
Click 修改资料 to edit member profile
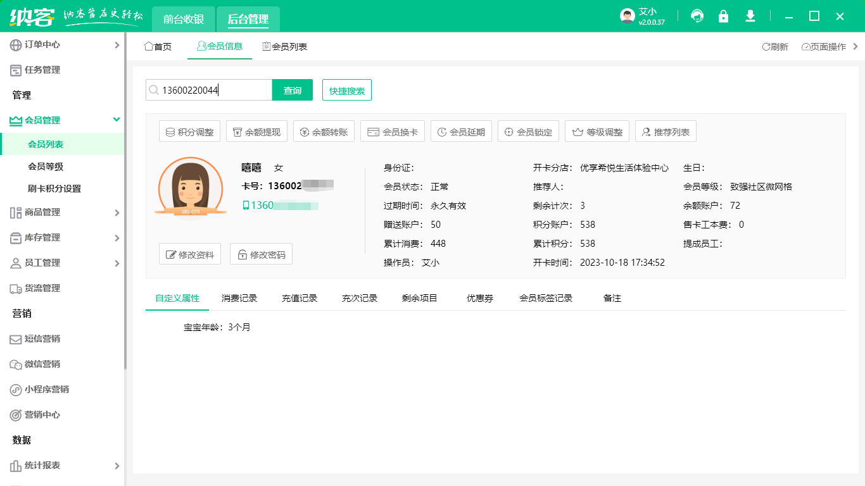(189, 253)
